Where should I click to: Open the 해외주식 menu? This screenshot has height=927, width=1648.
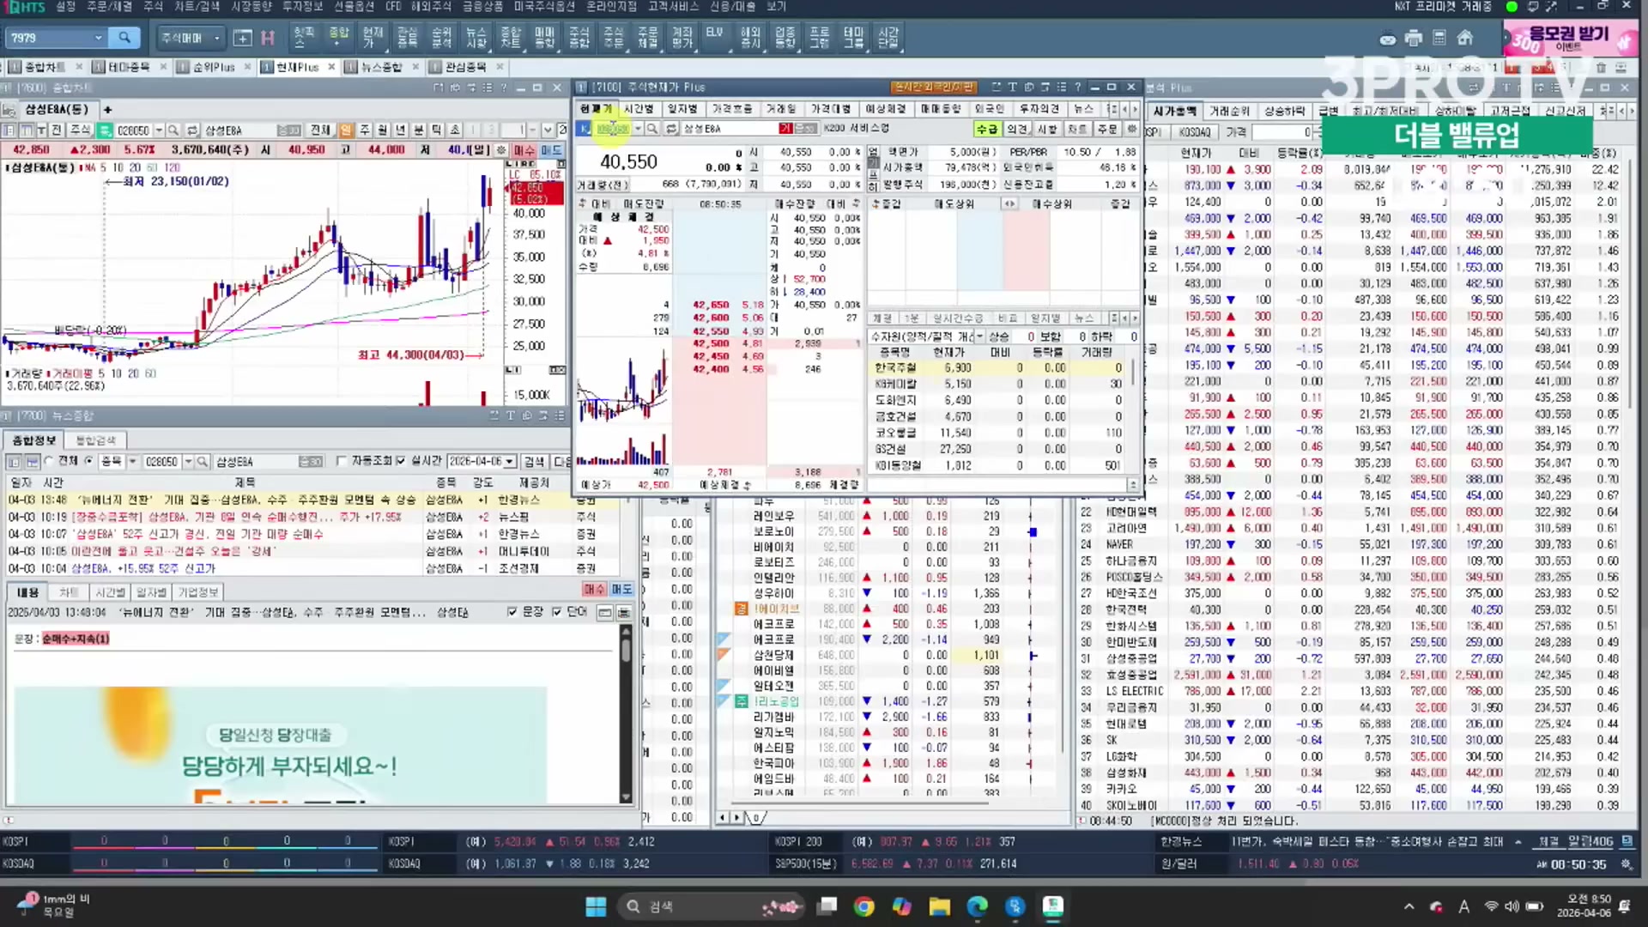click(x=430, y=6)
